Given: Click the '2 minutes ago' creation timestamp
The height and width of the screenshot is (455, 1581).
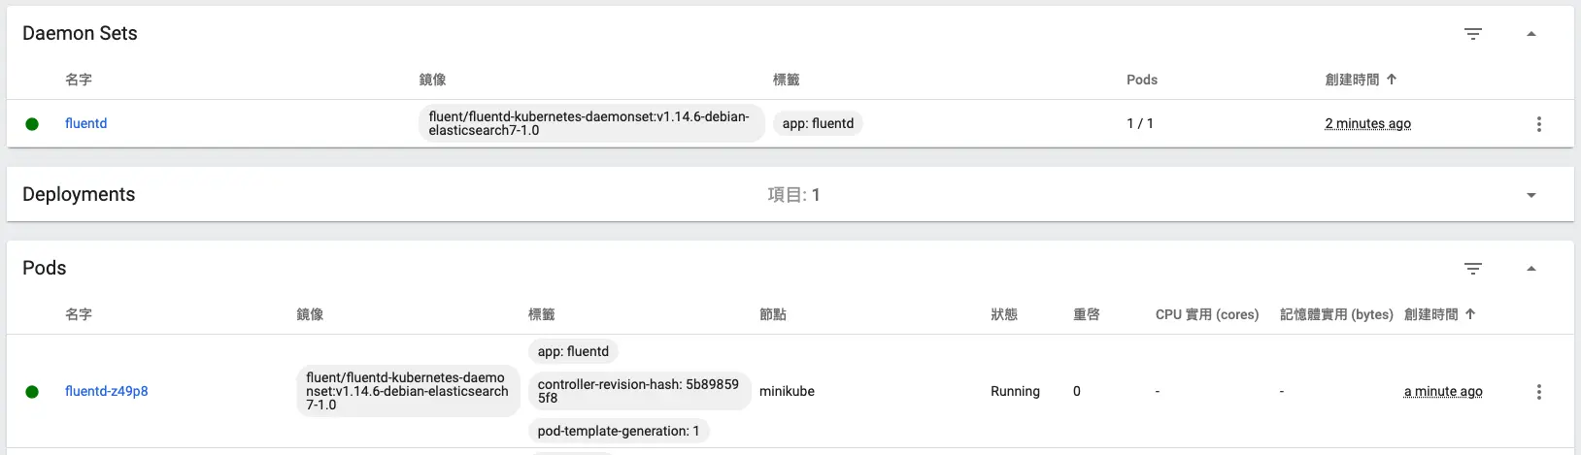Looking at the screenshot, I should 1367,123.
